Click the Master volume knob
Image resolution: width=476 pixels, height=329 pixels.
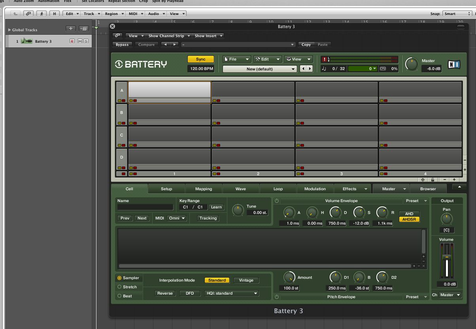[412, 64]
